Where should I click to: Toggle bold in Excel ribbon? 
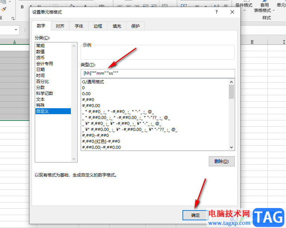(x=22, y=7)
